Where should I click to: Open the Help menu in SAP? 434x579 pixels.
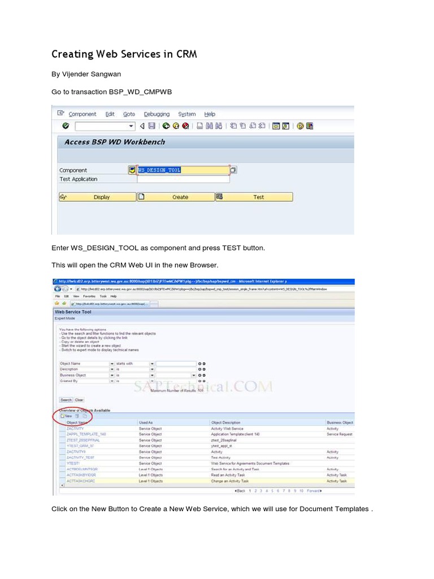210,114
